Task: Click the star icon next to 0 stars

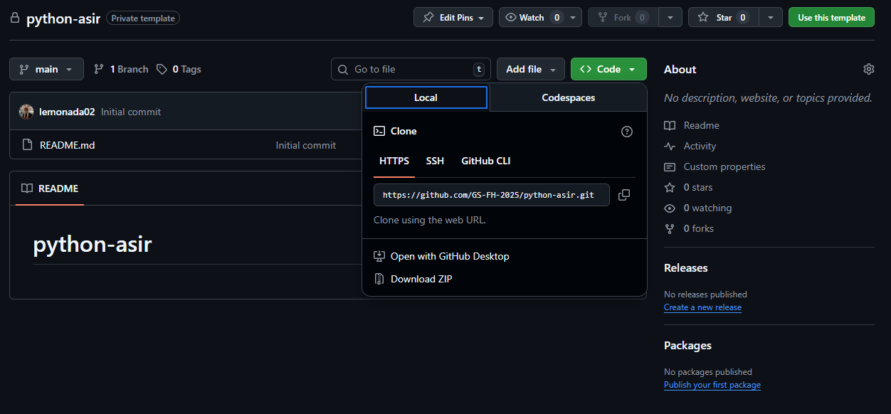Action: (670, 187)
